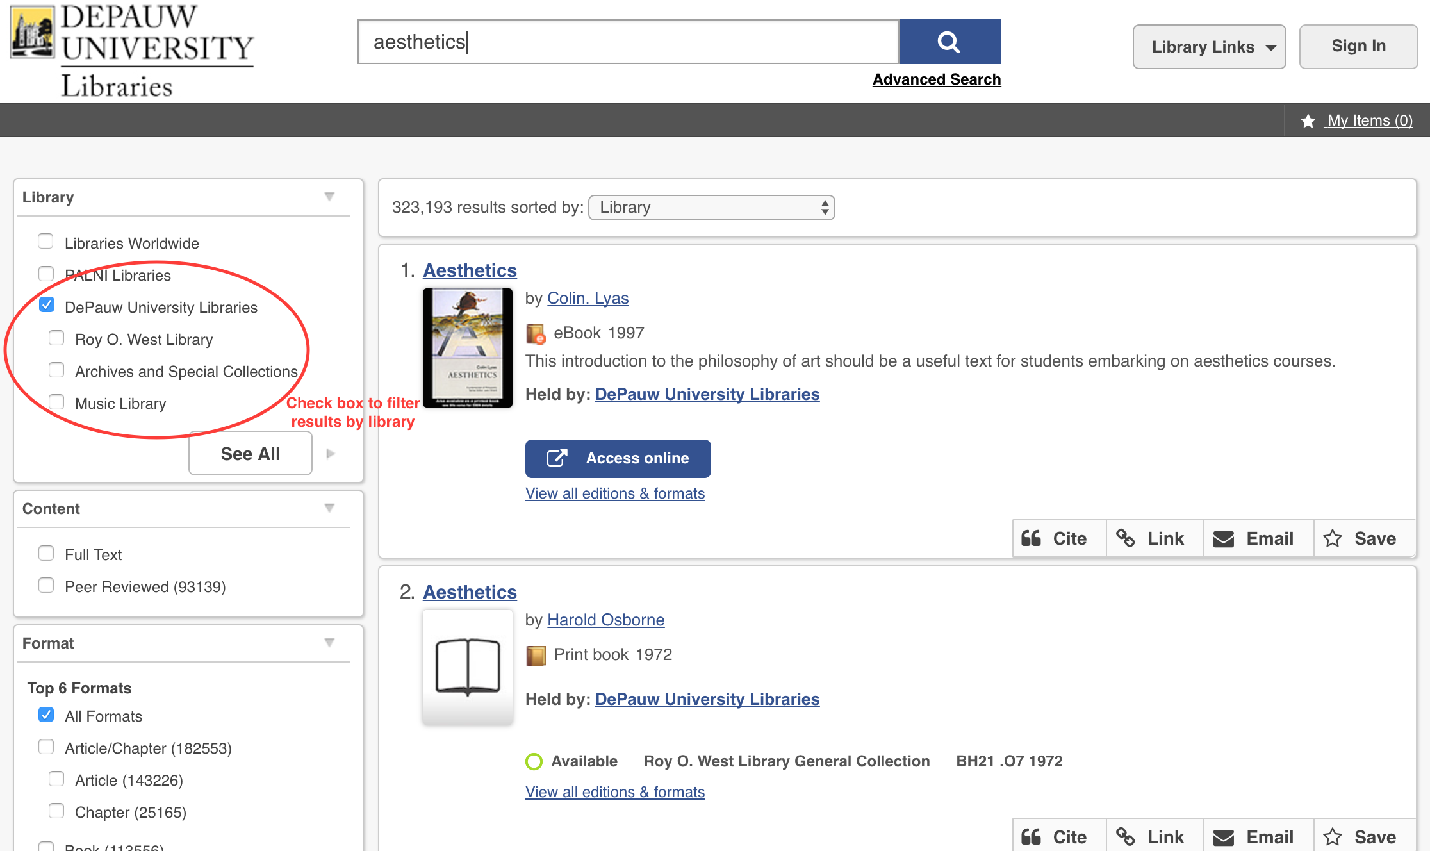Collapse the Format filter panel
The width and height of the screenshot is (1430, 851).
pyautogui.click(x=329, y=643)
